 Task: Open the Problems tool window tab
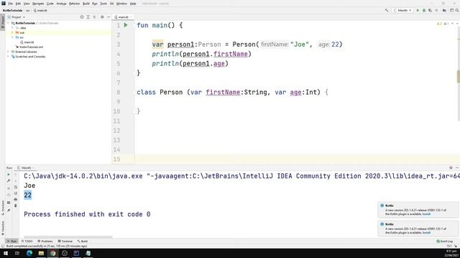tap(45, 241)
